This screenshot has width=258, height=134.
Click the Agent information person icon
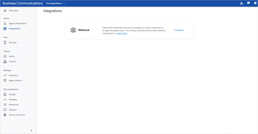click(x=5, y=23)
